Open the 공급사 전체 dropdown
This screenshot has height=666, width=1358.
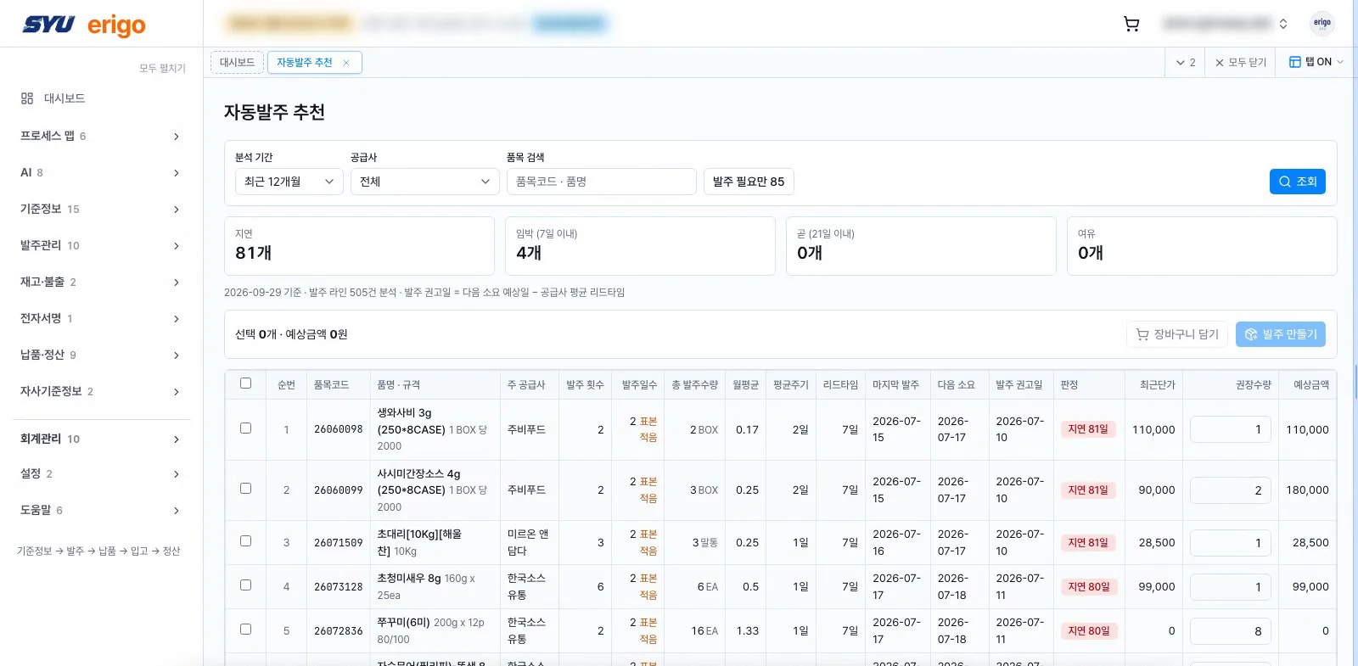(x=425, y=182)
